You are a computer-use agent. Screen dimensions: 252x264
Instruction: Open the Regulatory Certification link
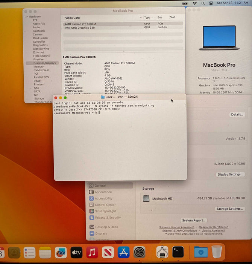214,227
